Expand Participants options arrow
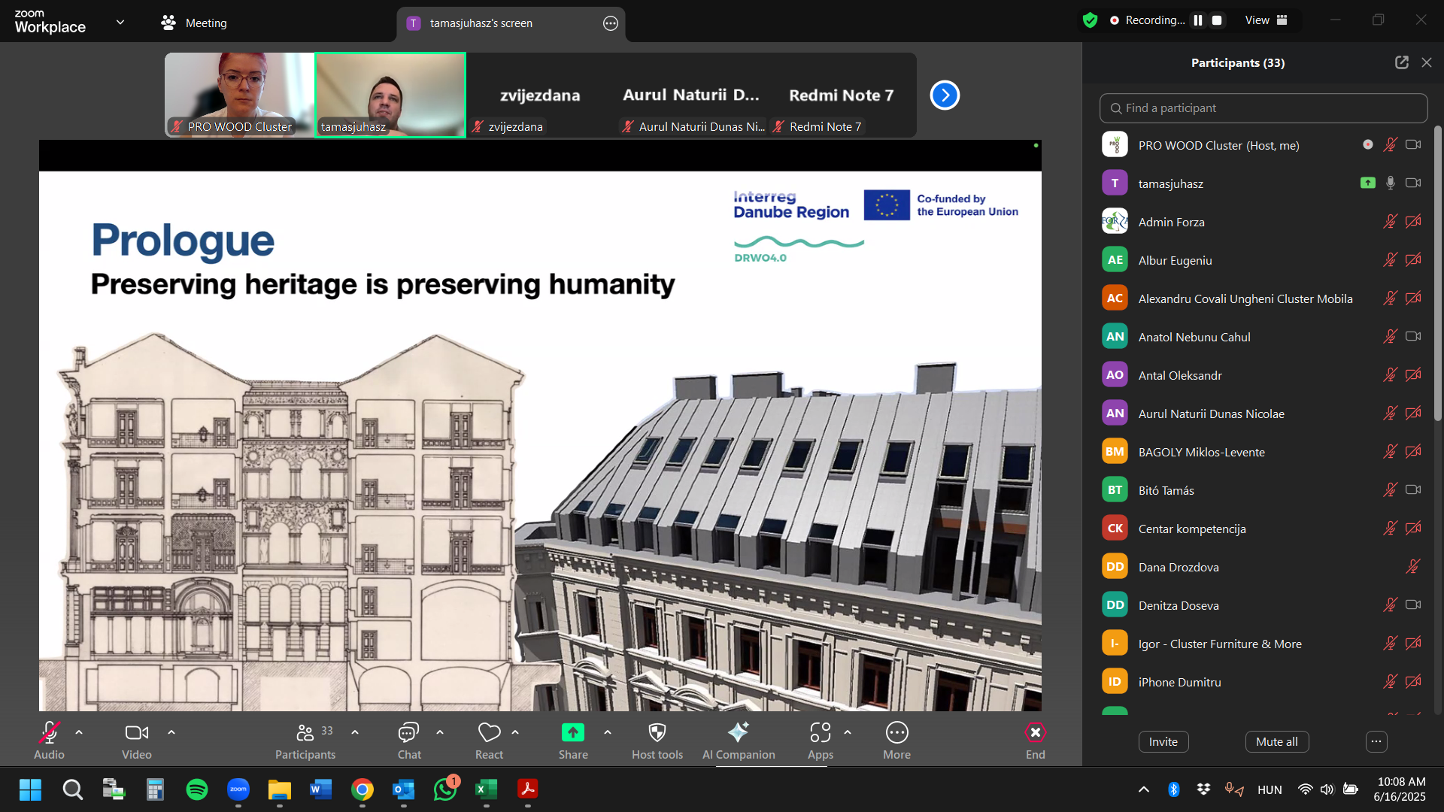This screenshot has height=812, width=1444. coord(355,732)
